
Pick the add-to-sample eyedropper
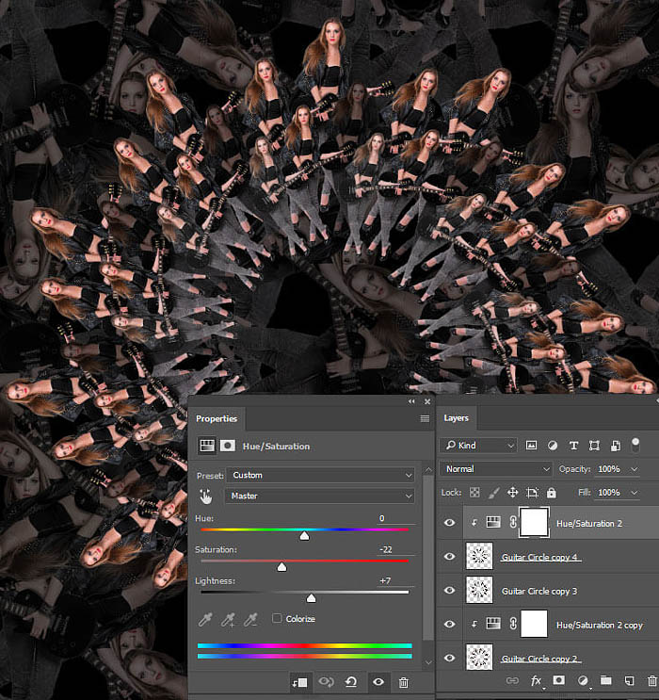pyautogui.click(x=228, y=619)
